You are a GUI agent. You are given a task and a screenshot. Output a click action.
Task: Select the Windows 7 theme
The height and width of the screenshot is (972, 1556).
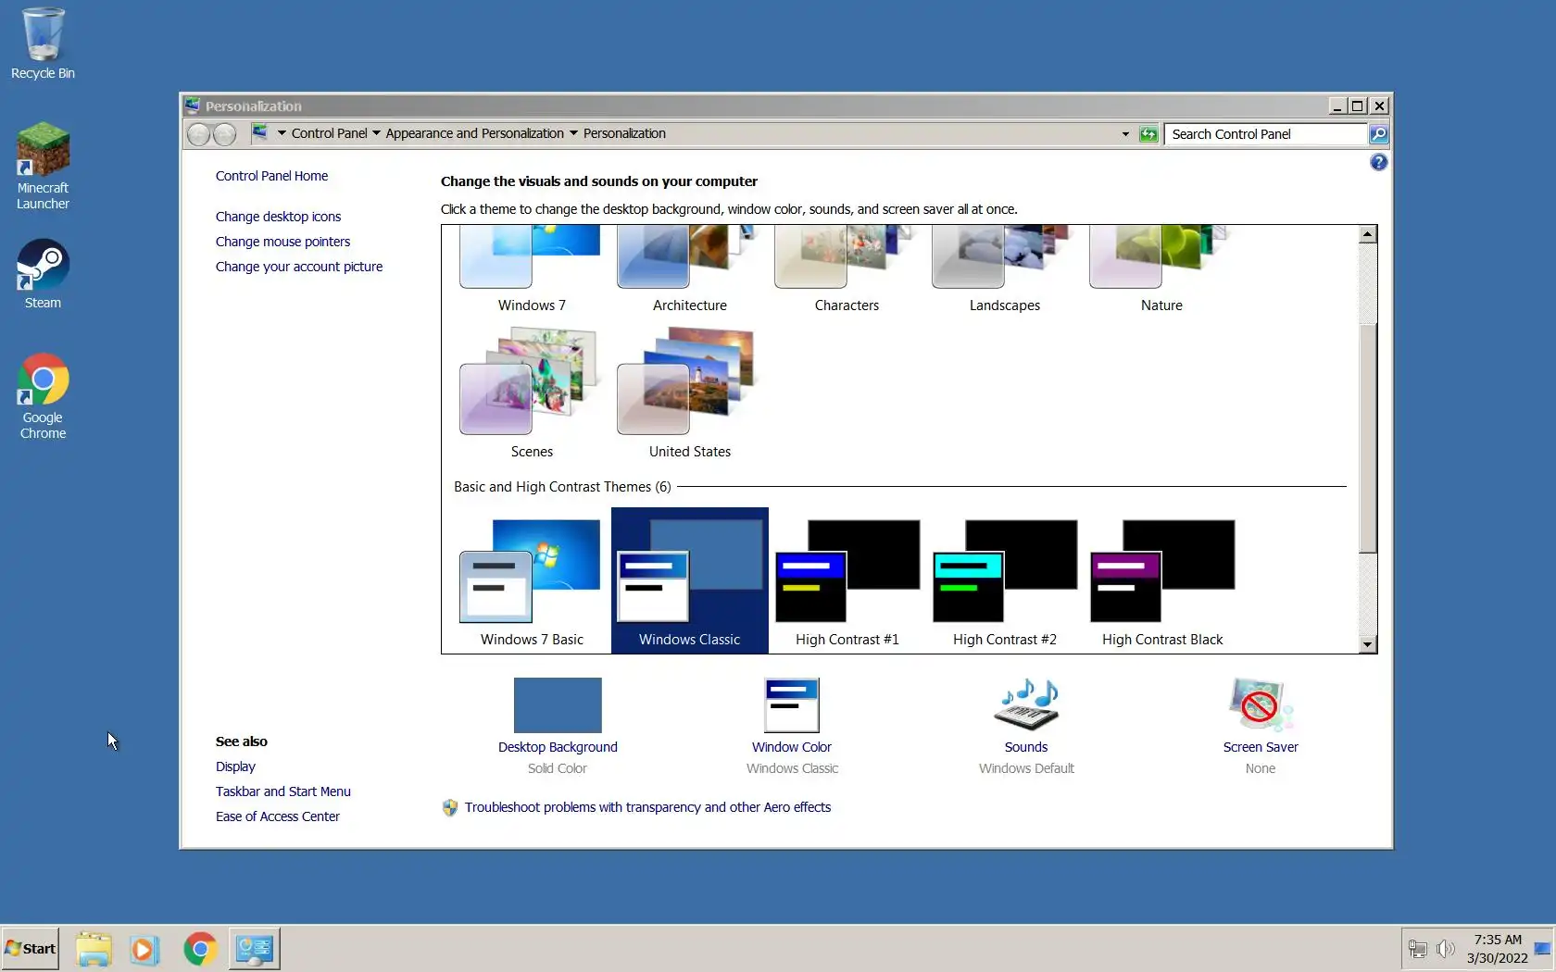click(x=532, y=269)
